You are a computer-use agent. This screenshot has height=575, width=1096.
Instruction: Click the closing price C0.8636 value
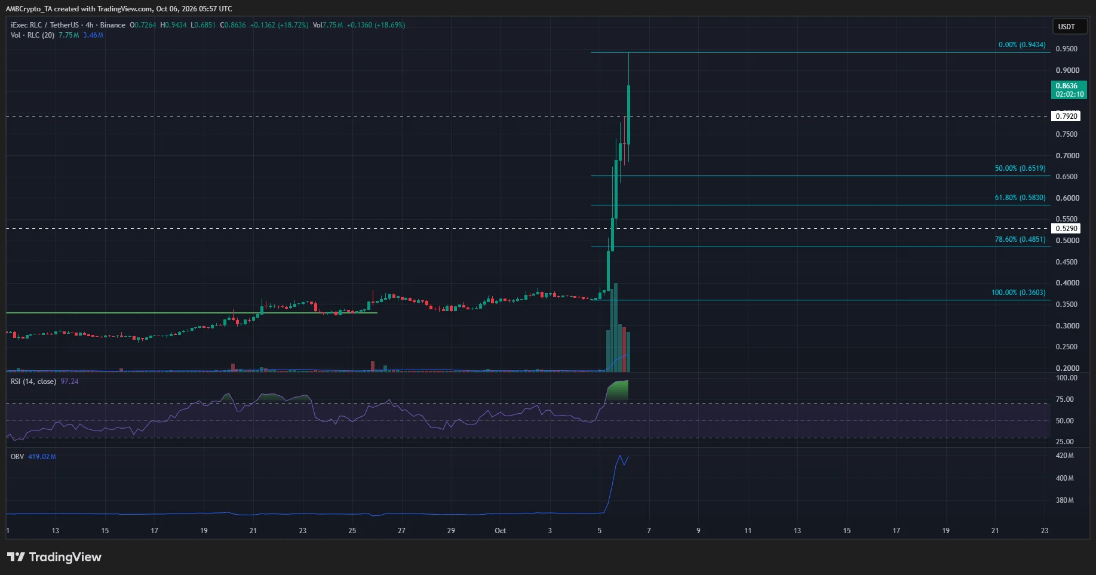click(233, 25)
